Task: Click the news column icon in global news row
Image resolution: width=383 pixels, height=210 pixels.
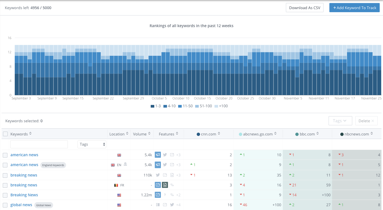Action: [158, 205]
